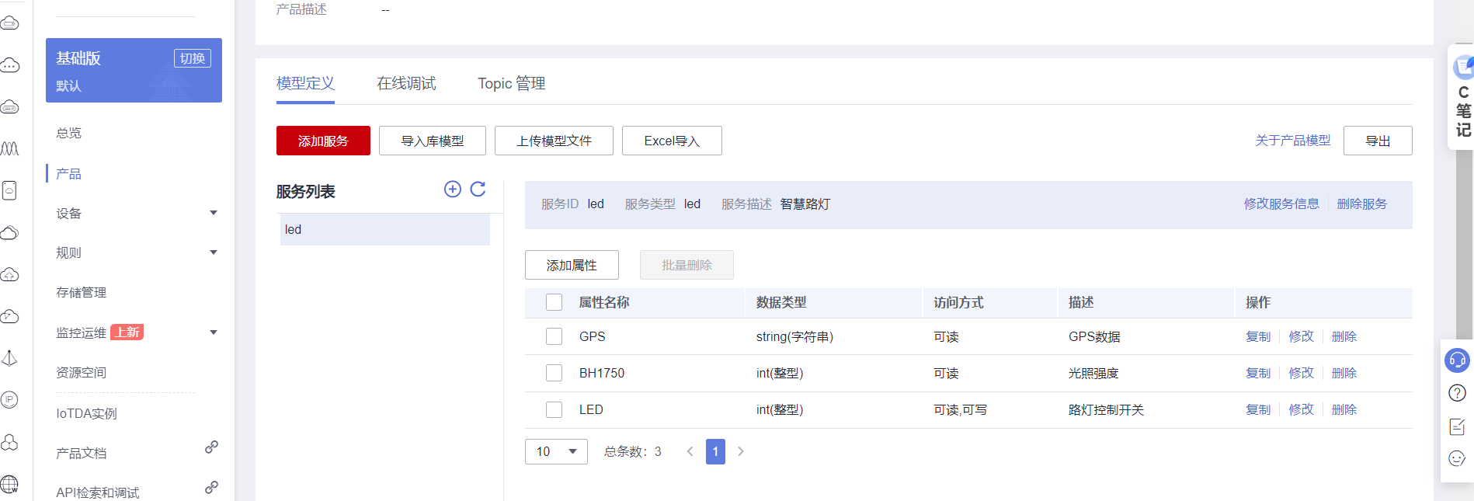This screenshot has height=501, width=1474.
Task: Switch to the 在线调试 tab
Action: pyautogui.click(x=406, y=83)
